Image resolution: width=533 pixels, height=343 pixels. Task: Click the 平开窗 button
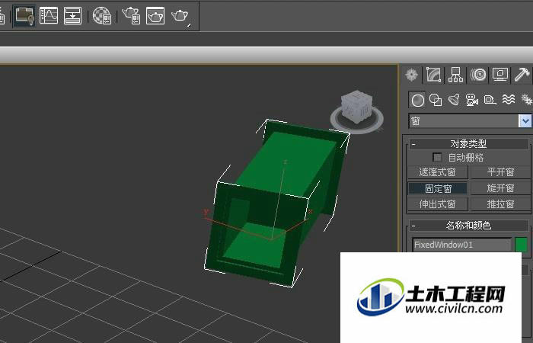(x=500, y=172)
